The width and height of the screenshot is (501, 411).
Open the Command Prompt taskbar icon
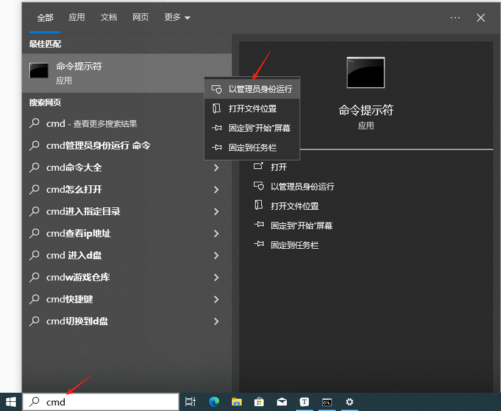tap(327, 401)
